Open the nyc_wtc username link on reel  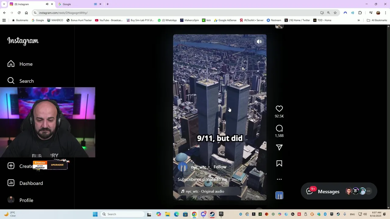click(x=199, y=167)
